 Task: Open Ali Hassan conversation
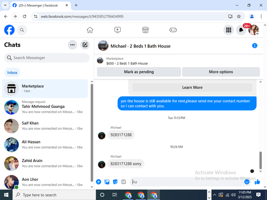45,145
